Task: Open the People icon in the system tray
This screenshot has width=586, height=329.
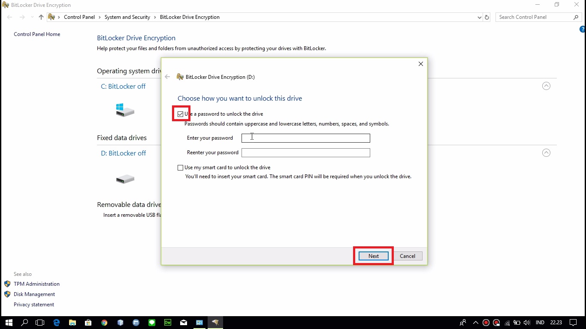Action: 462,323
